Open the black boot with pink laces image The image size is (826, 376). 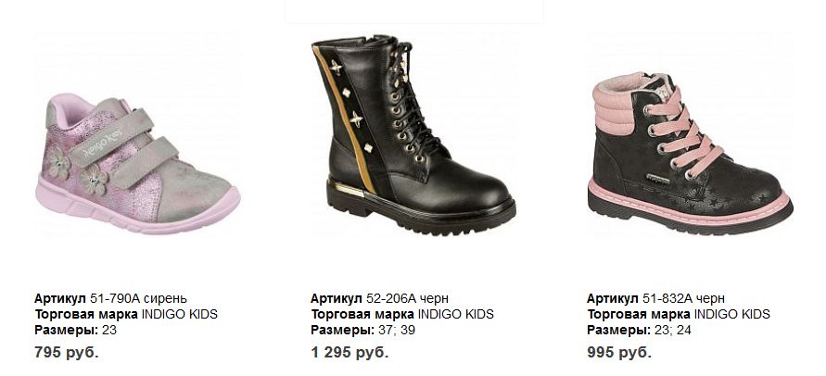[x=690, y=153]
